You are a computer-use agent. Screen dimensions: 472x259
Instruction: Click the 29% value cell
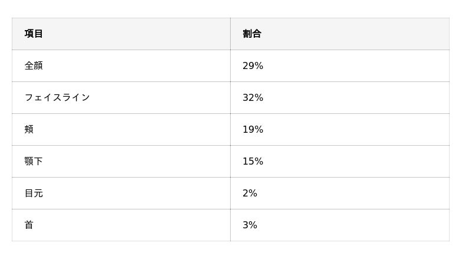tap(253, 65)
